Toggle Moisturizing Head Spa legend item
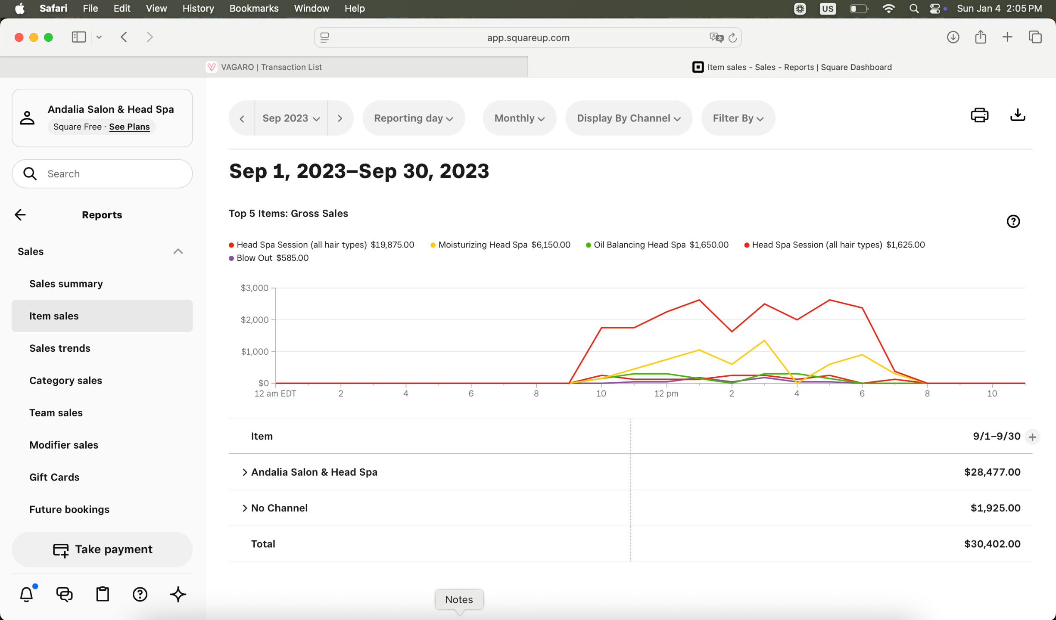Viewport: 1056px width, 620px height. click(x=482, y=245)
